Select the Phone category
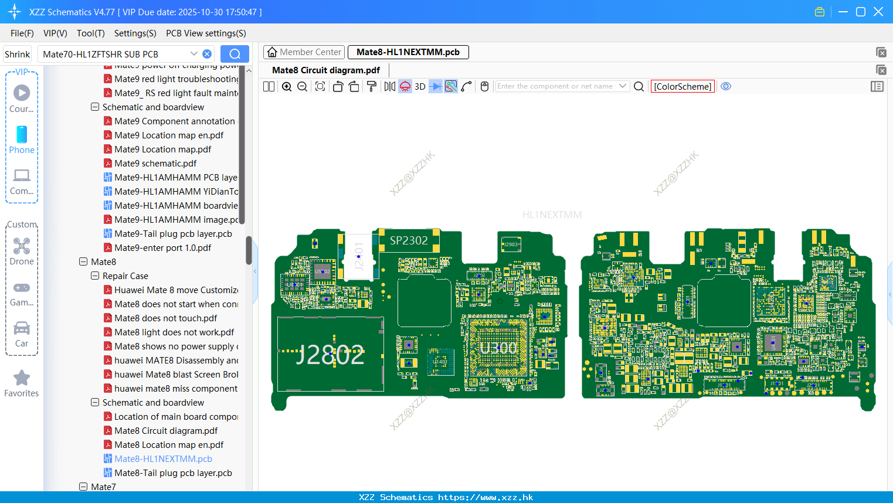The width and height of the screenshot is (893, 503). click(x=22, y=140)
